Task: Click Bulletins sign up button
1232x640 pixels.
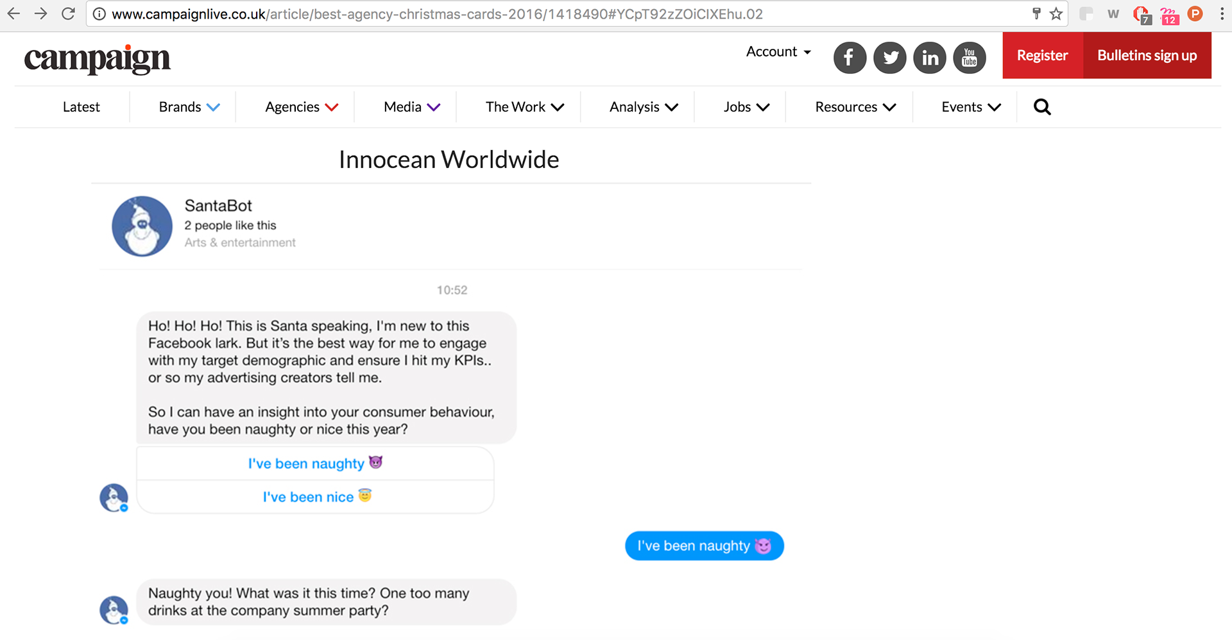Action: (x=1147, y=56)
